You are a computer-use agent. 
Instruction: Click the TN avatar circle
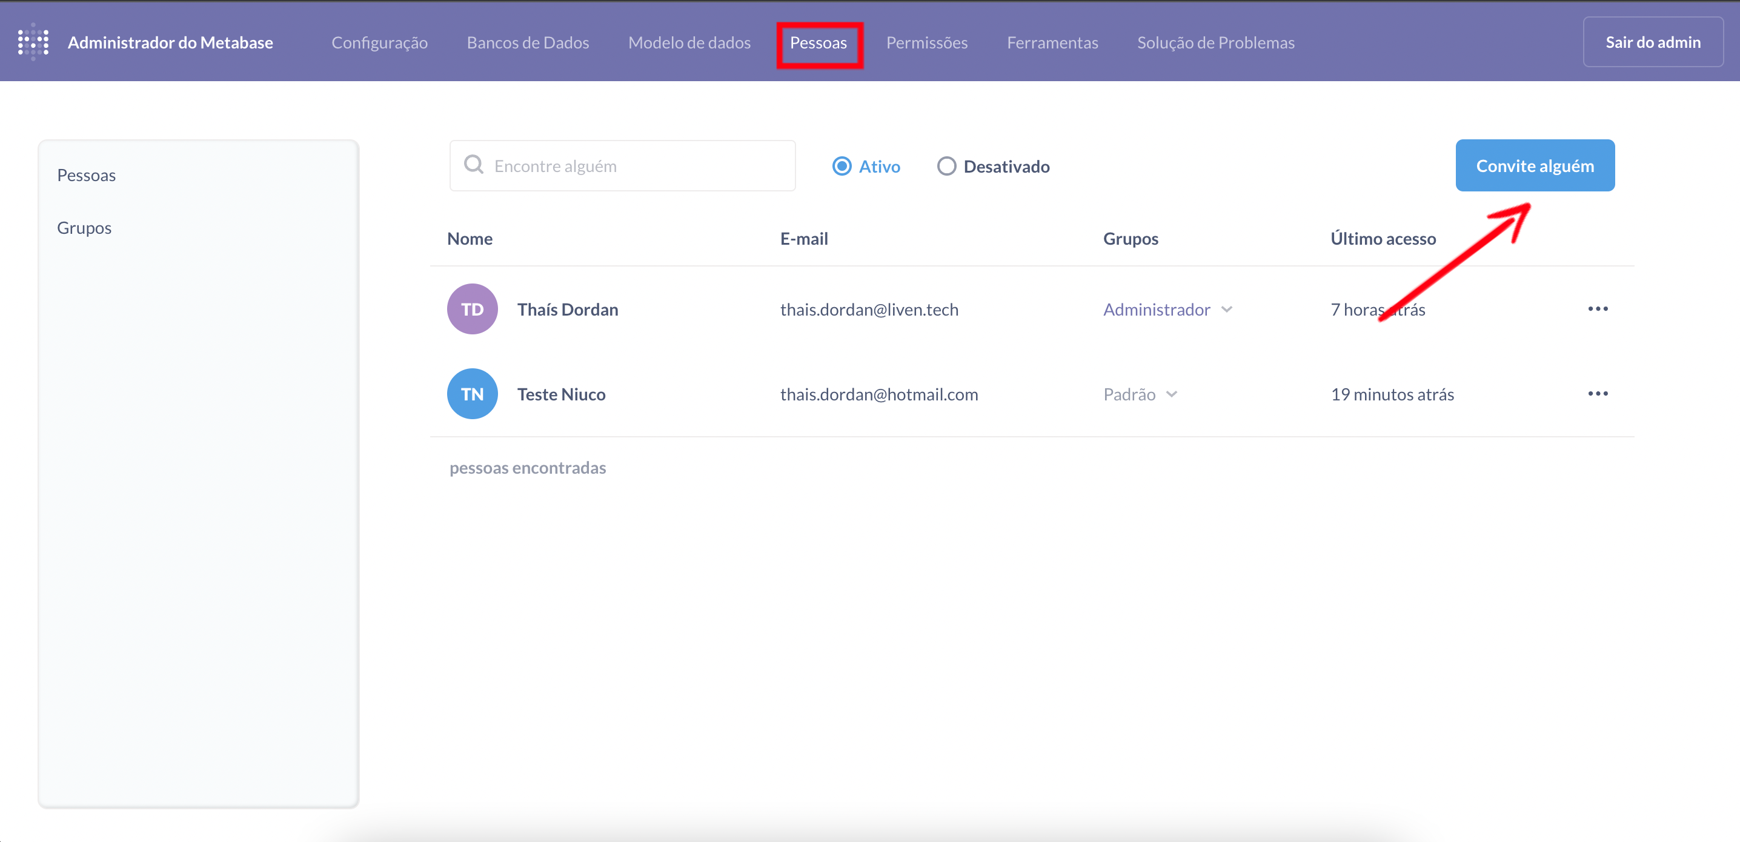(472, 394)
